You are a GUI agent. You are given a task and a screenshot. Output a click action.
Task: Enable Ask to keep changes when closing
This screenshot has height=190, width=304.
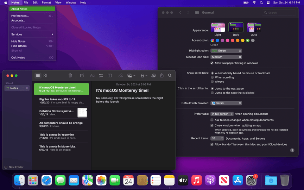click(x=212, y=120)
